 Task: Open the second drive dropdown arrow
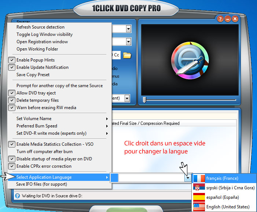click(128, 42)
